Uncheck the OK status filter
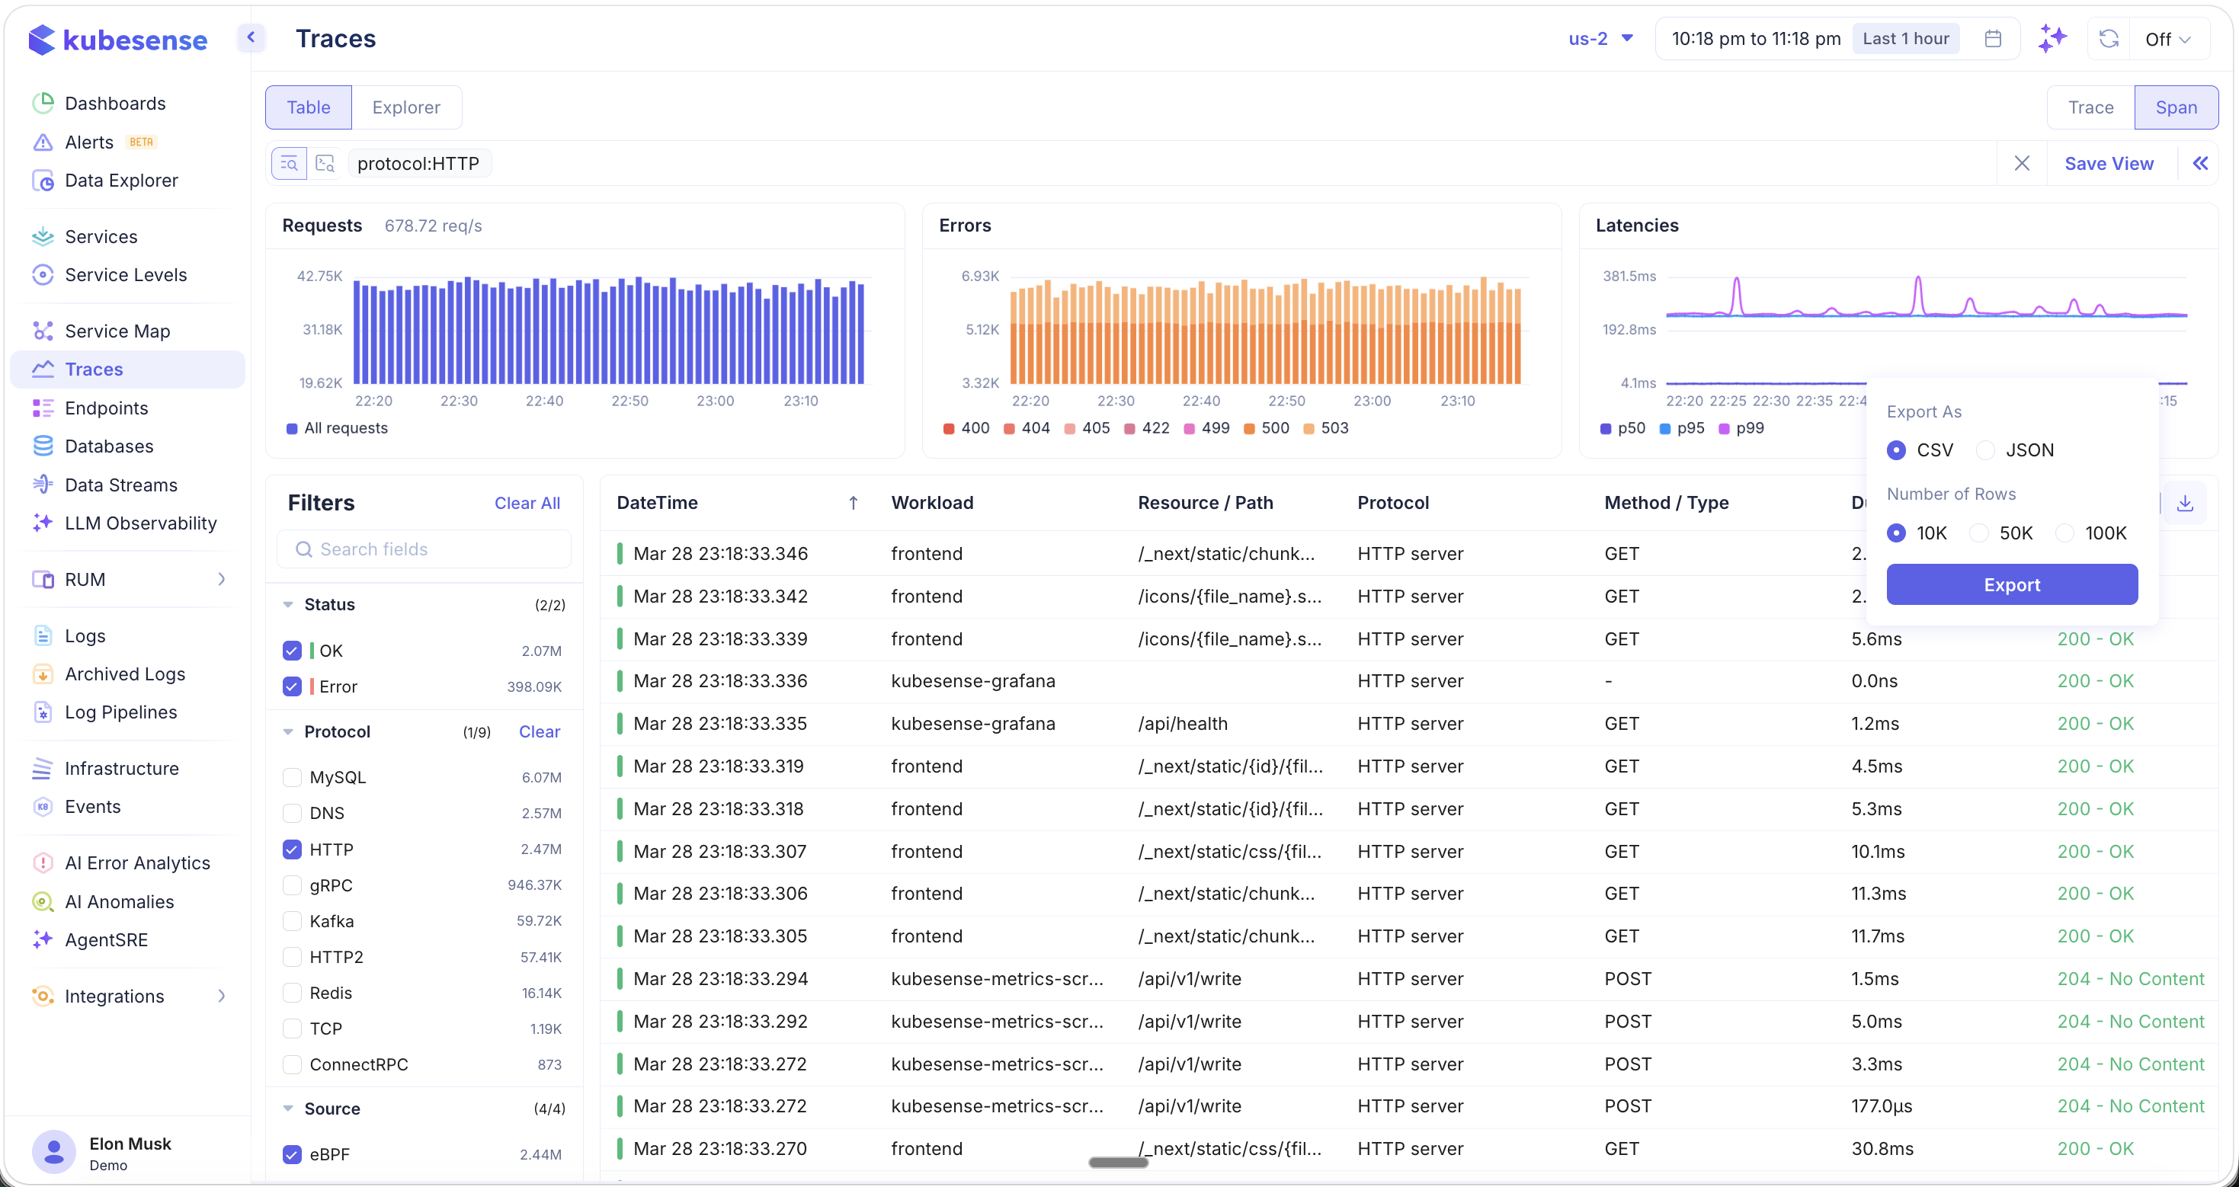The height and width of the screenshot is (1187, 2239). pyautogui.click(x=292, y=649)
